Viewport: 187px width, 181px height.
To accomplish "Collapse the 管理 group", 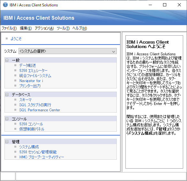I will point(7,142).
